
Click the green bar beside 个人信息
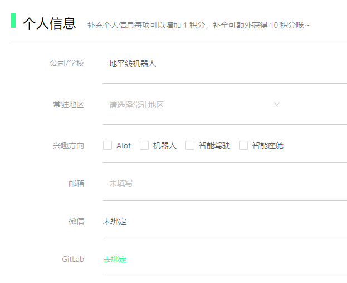pos(13,21)
